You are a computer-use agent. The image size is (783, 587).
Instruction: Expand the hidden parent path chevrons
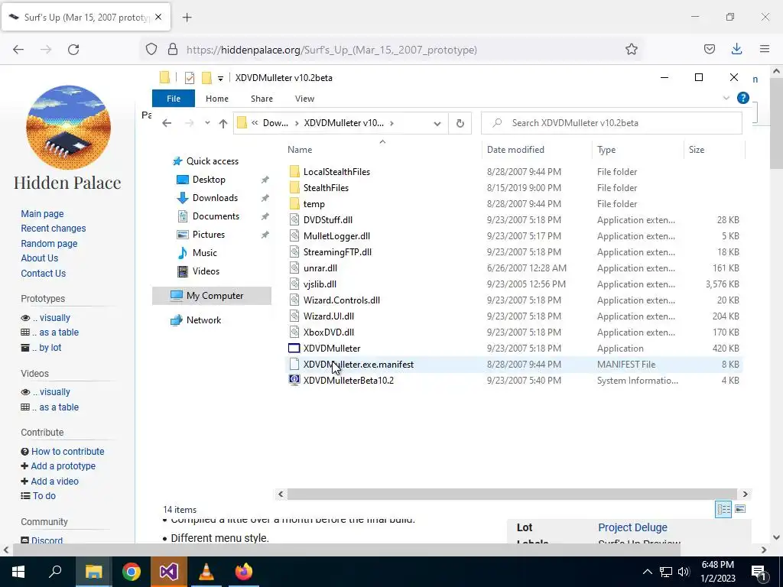(x=255, y=123)
